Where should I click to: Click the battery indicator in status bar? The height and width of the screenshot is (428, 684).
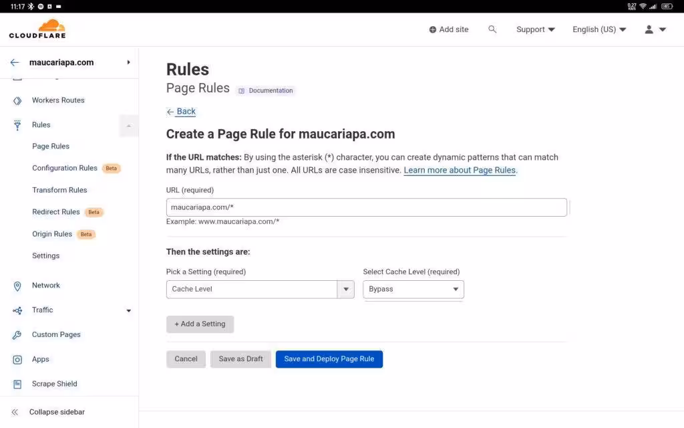(667, 6)
